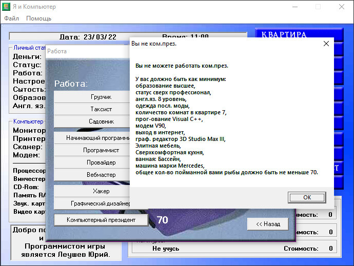Click the '<< Назад' button
Screen dimensions: 354x266
(x=268, y=224)
